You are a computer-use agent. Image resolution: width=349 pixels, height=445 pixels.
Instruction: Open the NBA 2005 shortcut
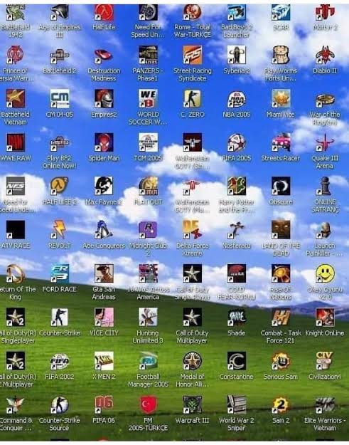pyautogui.click(x=237, y=99)
